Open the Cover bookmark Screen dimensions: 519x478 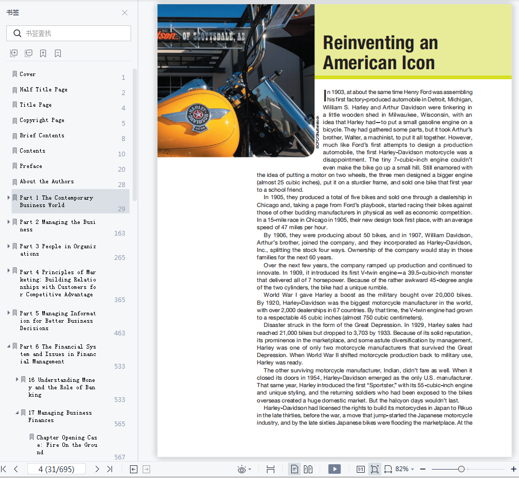pyautogui.click(x=27, y=74)
